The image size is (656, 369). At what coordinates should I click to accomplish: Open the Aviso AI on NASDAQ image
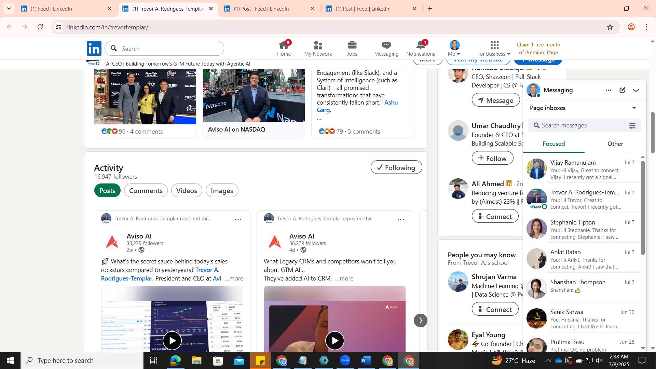click(254, 96)
